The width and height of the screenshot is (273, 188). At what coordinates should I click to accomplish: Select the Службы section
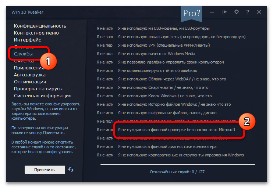[23, 54]
